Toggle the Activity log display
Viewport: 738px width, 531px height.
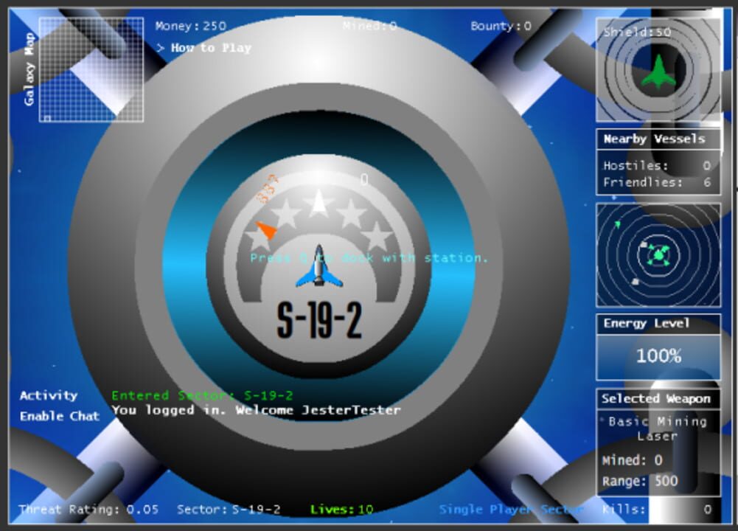point(49,395)
